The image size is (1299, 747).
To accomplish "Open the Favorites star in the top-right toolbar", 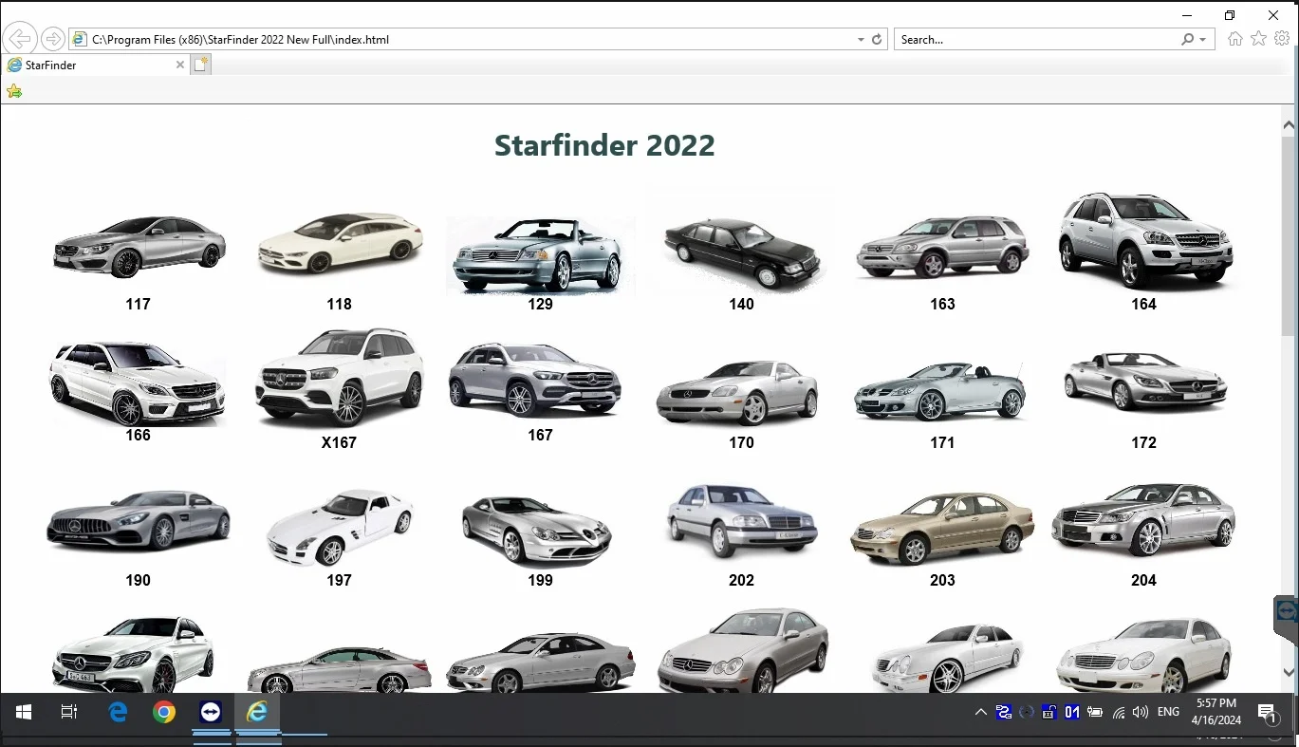I will point(1258,39).
